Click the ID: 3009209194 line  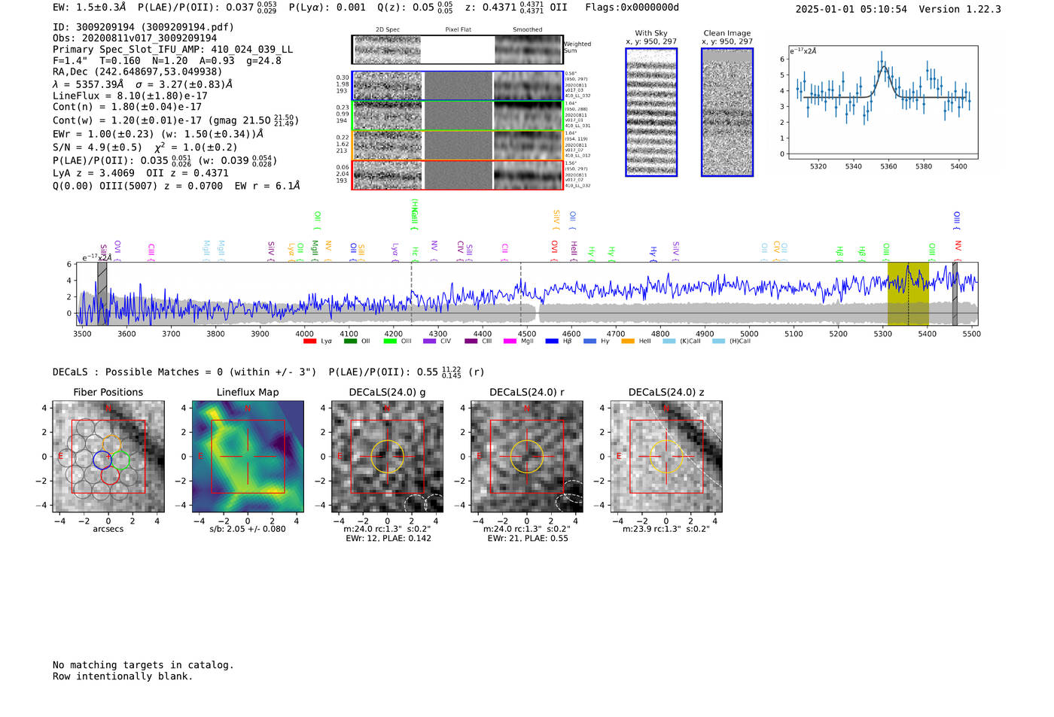pos(143,27)
